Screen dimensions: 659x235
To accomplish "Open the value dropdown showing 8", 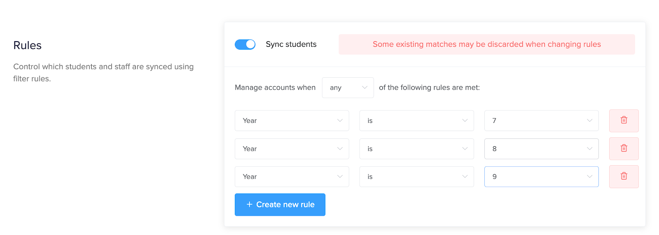I will coord(541,149).
